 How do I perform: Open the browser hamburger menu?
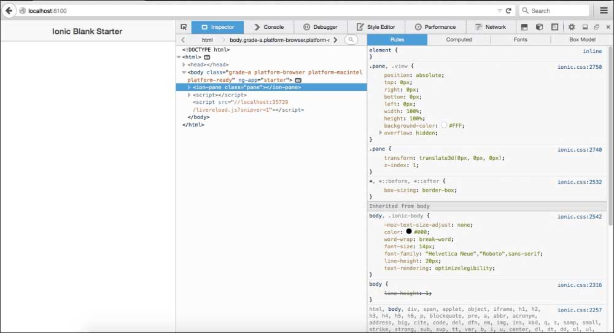(x=603, y=10)
